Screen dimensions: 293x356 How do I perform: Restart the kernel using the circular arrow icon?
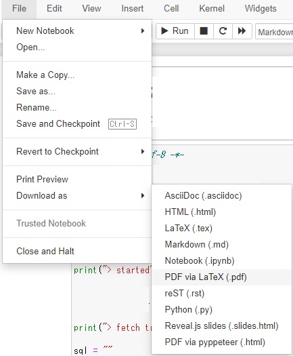pyautogui.click(x=223, y=31)
